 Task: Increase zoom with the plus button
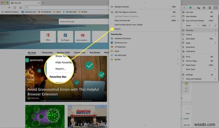tap(210, 25)
